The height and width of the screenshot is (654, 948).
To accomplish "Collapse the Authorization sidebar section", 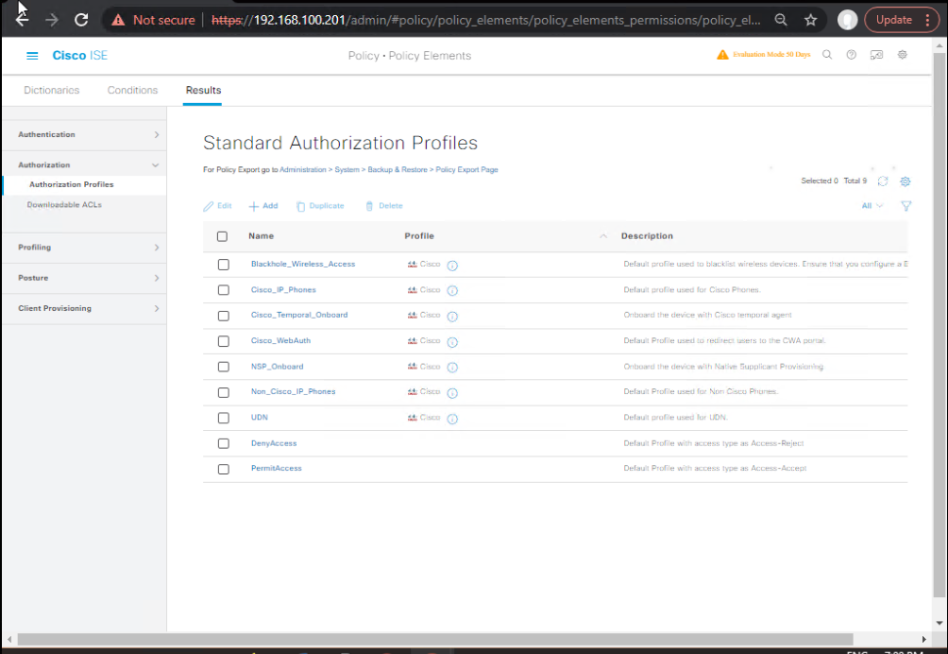I will tap(156, 165).
